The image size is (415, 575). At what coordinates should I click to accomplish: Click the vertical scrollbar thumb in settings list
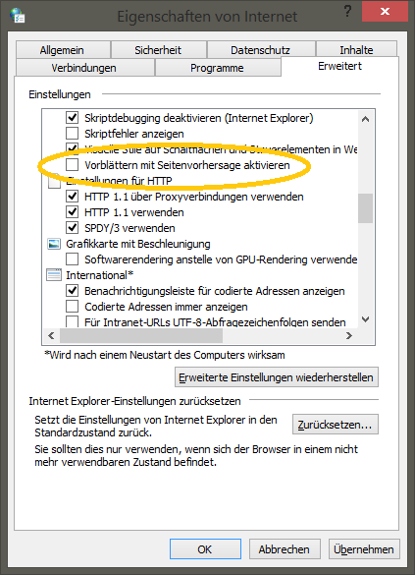click(365, 208)
